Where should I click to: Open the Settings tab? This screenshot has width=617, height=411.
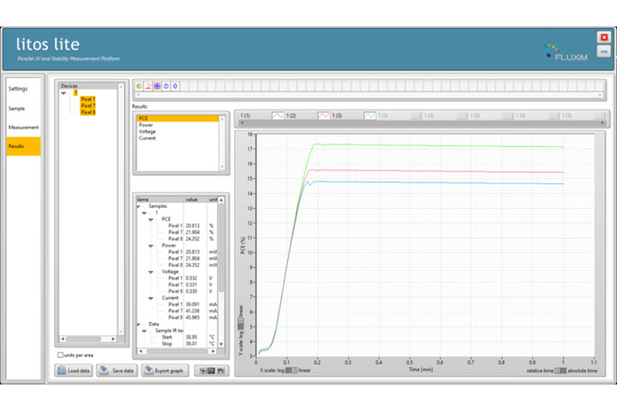coord(17,88)
